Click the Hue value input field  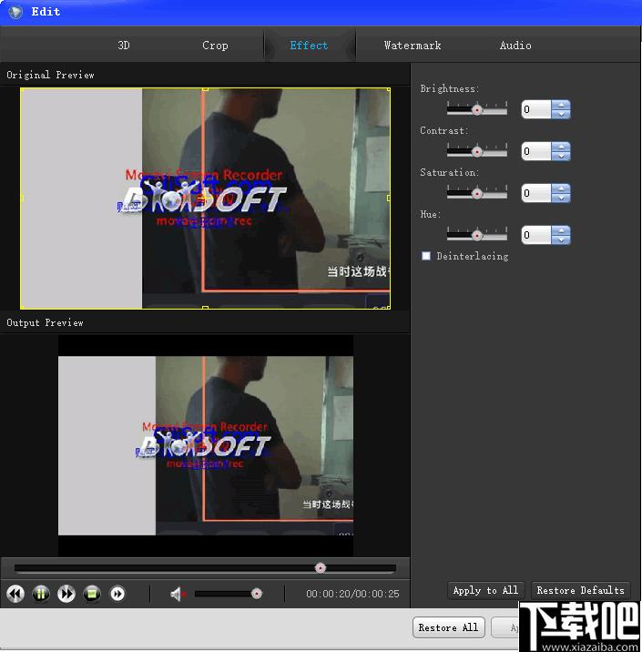coord(536,235)
